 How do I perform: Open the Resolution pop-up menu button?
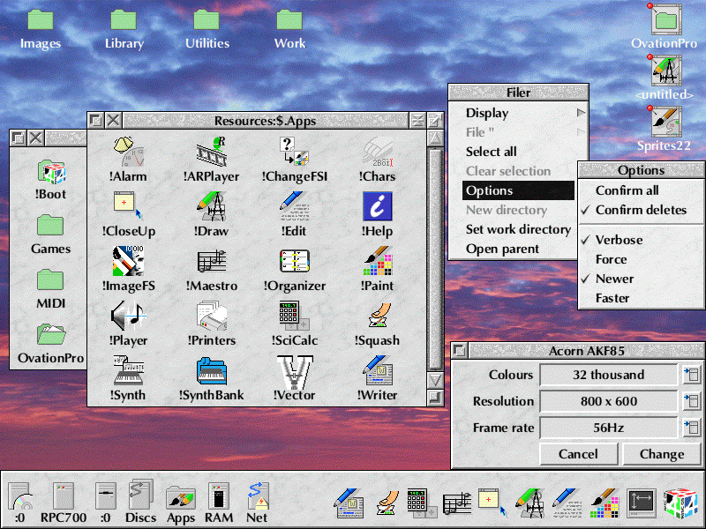tap(691, 401)
